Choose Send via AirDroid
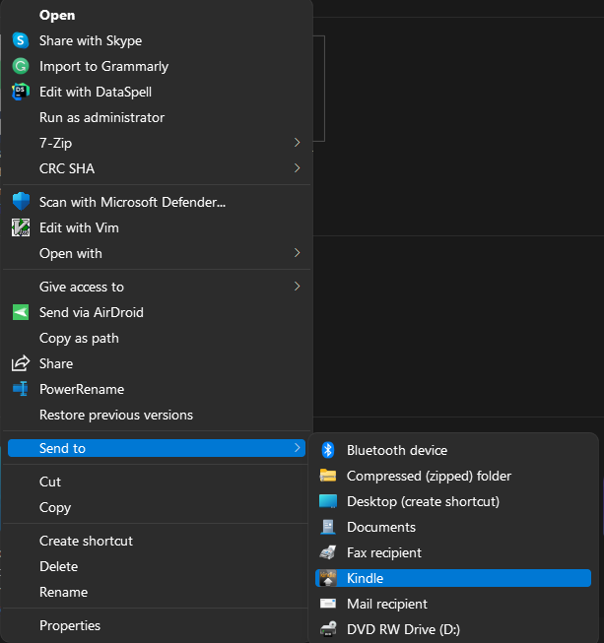Image resolution: width=604 pixels, height=643 pixels. (x=157, y=312)
